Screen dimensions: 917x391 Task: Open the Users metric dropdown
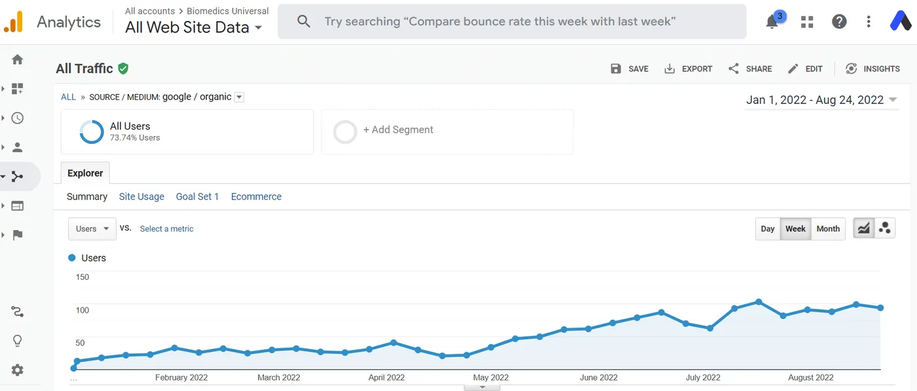[x=92, y=229]
